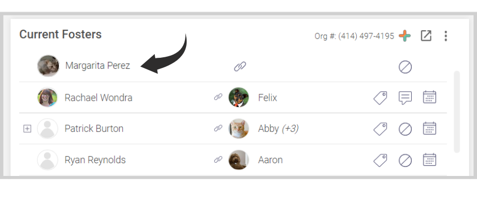Click the no-message circle icon for Margarita Perez

pyautogui.click(x=405, y=67)
